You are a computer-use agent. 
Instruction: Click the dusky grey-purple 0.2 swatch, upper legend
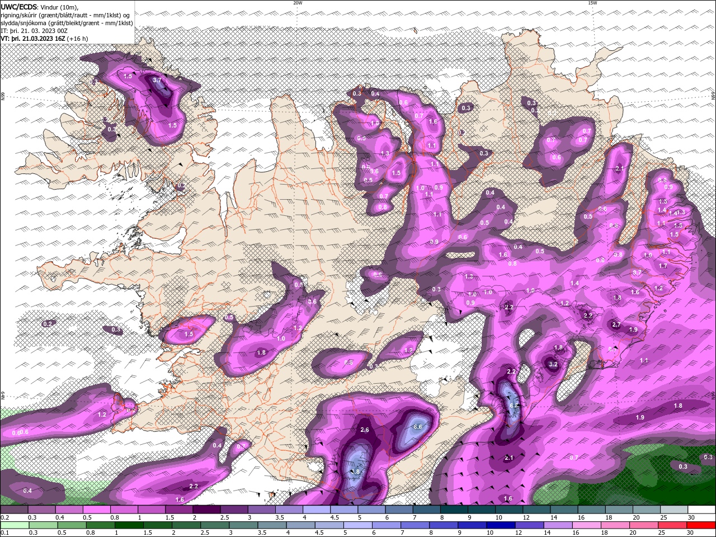[14, 510]
